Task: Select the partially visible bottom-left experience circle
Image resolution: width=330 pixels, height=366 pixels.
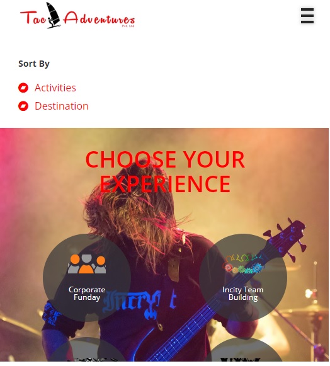Action: tap(87, 352)
